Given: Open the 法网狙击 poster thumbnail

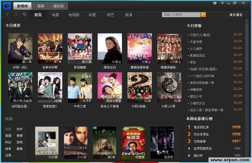Looking at the screenshot, I should pos(20,87).
